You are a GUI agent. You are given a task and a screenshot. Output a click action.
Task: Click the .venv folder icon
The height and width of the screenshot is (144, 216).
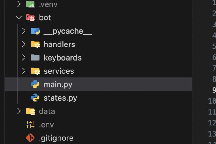click(30, 4)
